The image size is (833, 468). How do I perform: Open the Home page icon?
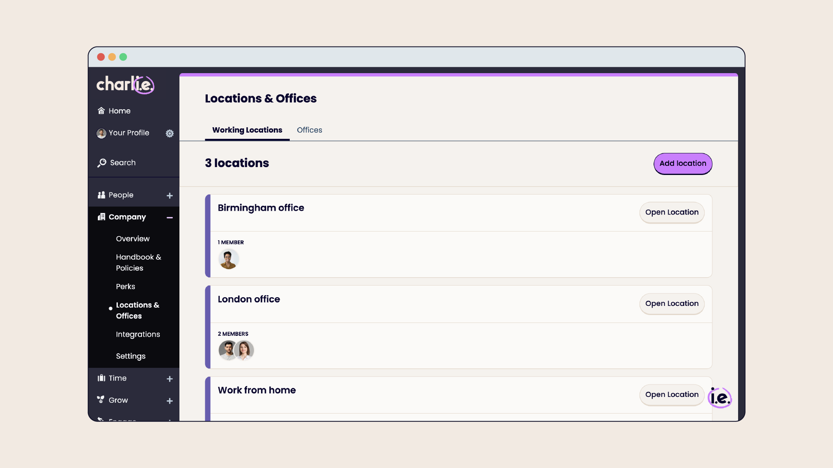101,111
